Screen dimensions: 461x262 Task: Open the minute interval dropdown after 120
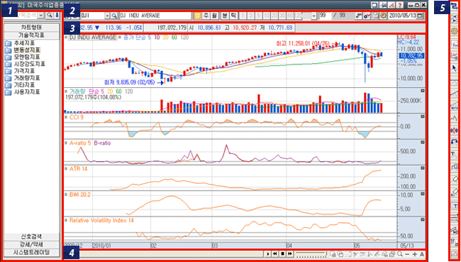(x=313, y=16)
